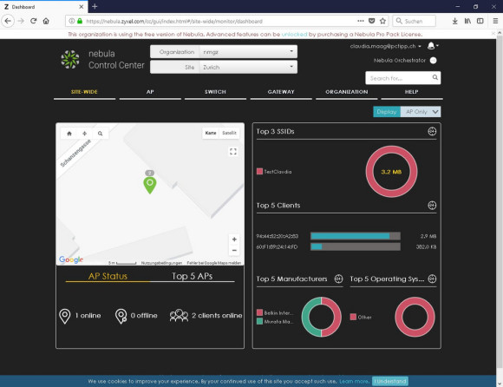Open browser home page icon

point(46,21)
